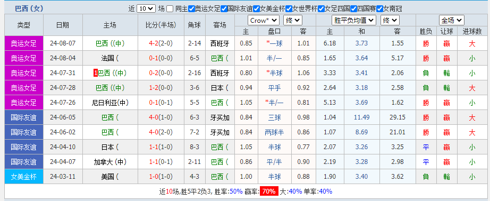The width and height of the screenshot is (490, 201).
Task: Click away team 西班牙 in the 24-08-07 row
Action: (x=220, y=43)
